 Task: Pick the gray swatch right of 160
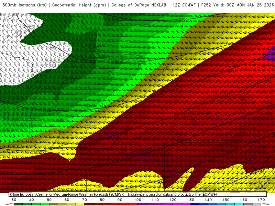(x=248, y=204)
